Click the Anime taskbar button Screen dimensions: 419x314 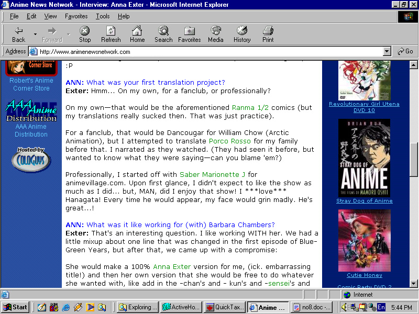pyautogui.click(x=268, y=307)
